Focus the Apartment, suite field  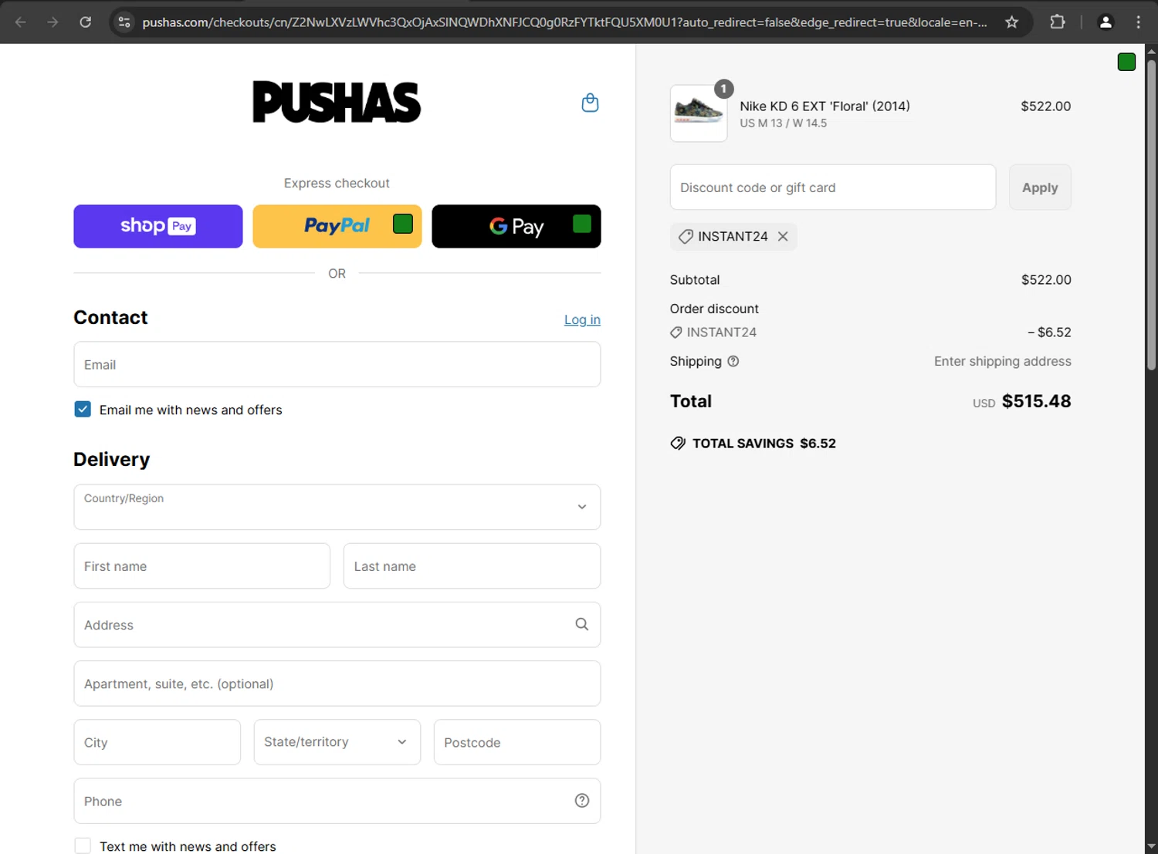pyautogui.click(x=337, y=684)
